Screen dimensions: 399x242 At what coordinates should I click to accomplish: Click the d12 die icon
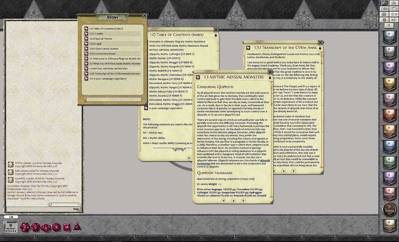pos(36,227)
